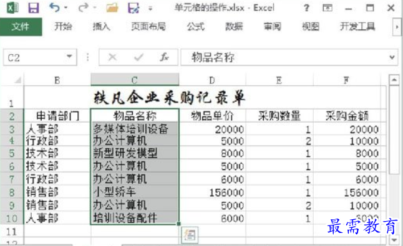Click the cell 新型研发模型
Screen dimensions: 403x246
coord(135,153)
